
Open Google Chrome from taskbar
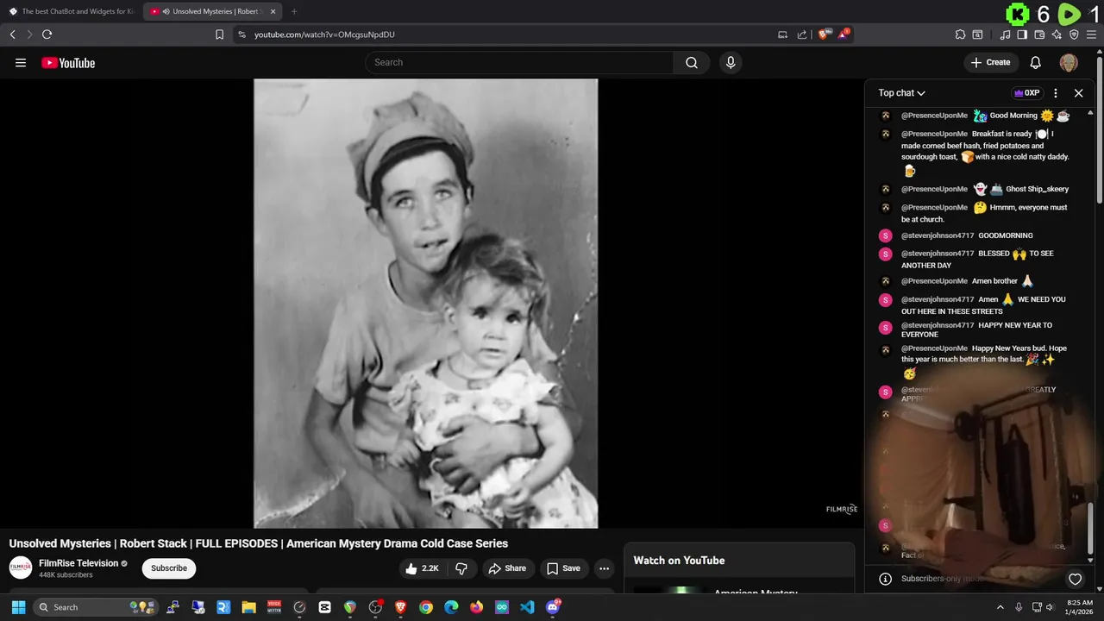[x=426, y=607]
